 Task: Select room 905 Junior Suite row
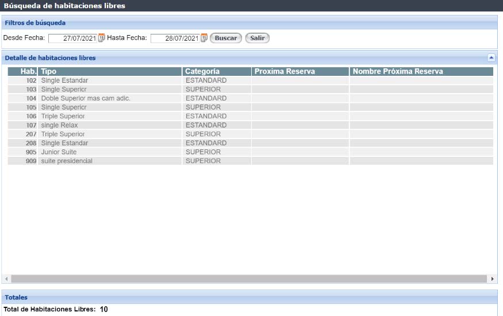tap(59, 152)
